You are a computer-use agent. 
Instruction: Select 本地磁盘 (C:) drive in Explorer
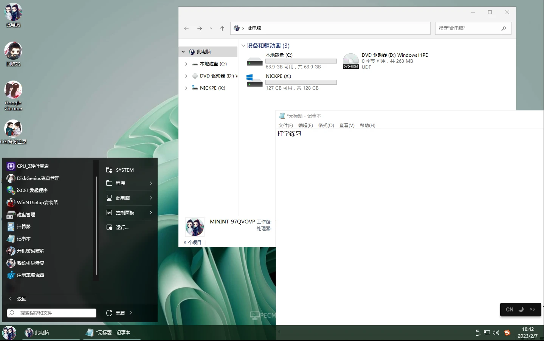[291, 61]
